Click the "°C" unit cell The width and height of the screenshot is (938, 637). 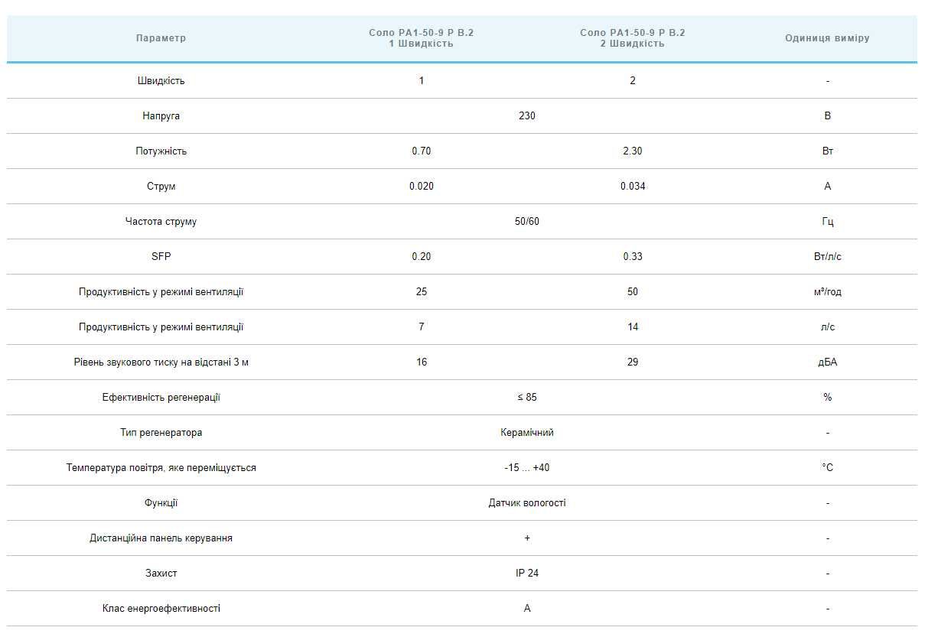828,468
